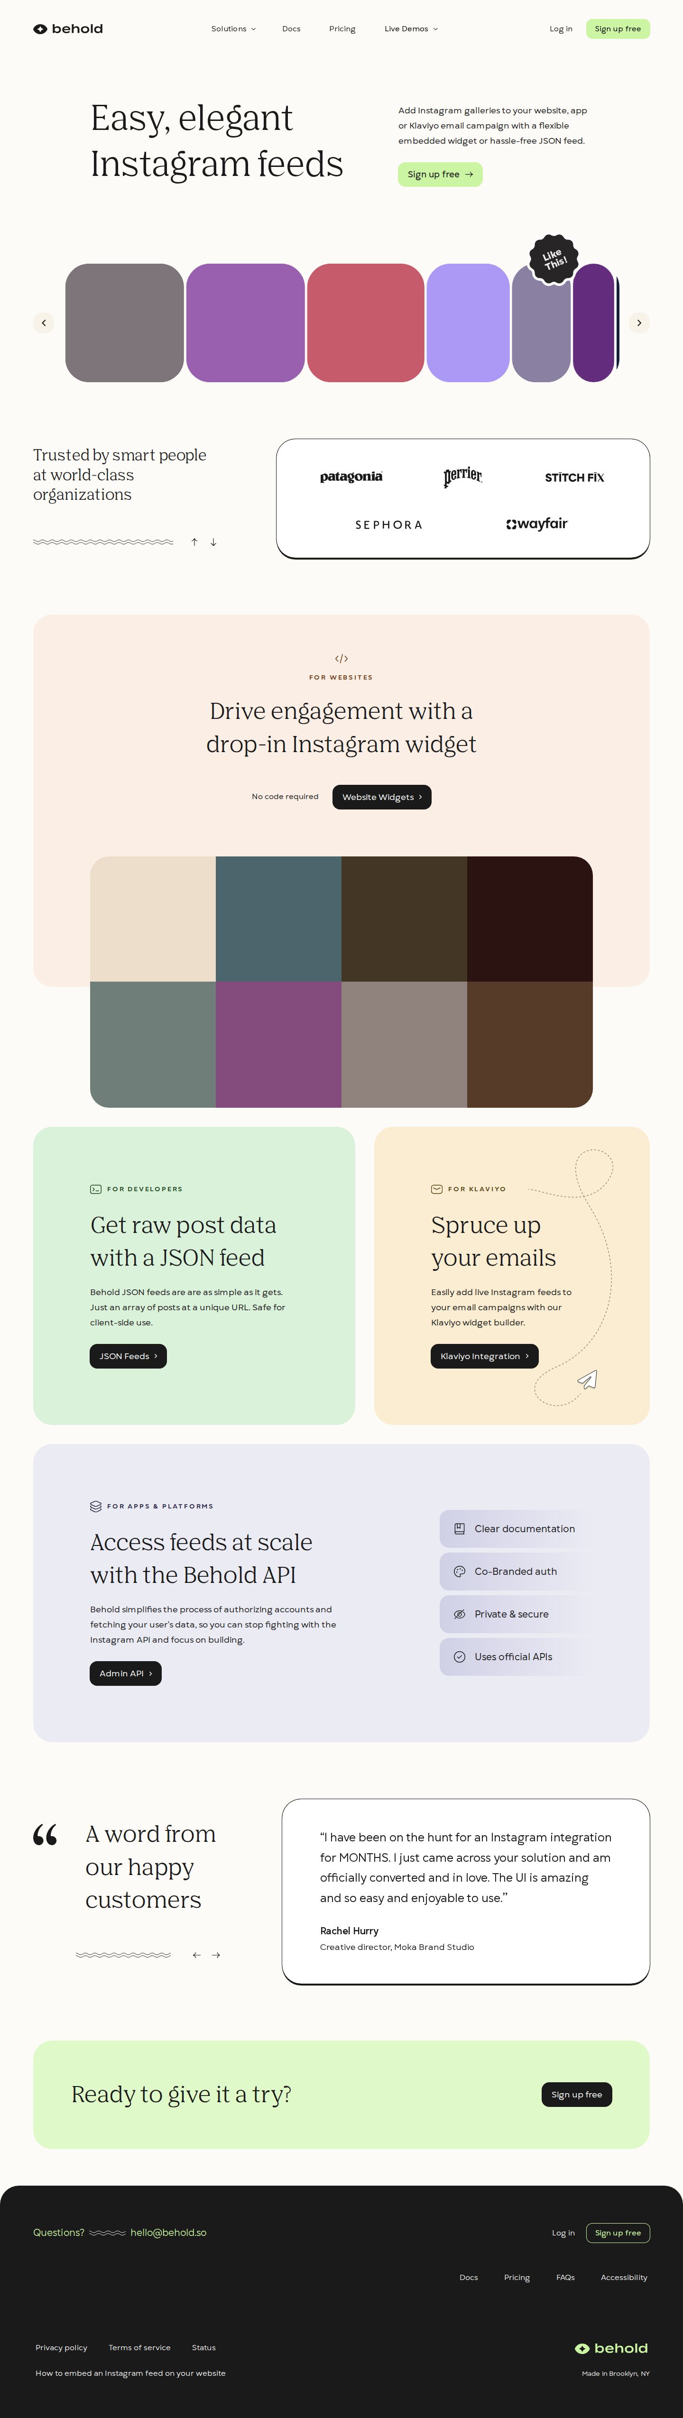This screenshot has height=2418, width=683.
Task: Go to previous gallery slide arrow
Action: click(x=43, y=323)
